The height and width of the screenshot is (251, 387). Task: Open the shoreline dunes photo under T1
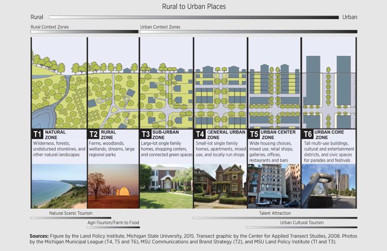click(59, 186)
